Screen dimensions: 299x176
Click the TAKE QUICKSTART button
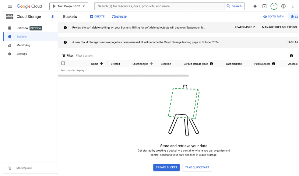click(x=197, y=167)
